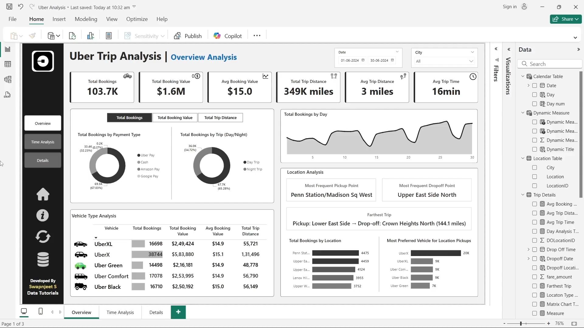Check the Date field checkbox

pyautogui.click(x=534, y=86)
